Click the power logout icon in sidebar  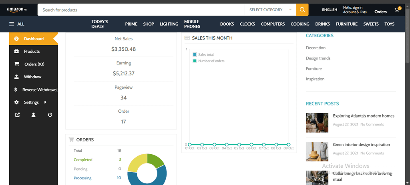click(x=50, y=115)
